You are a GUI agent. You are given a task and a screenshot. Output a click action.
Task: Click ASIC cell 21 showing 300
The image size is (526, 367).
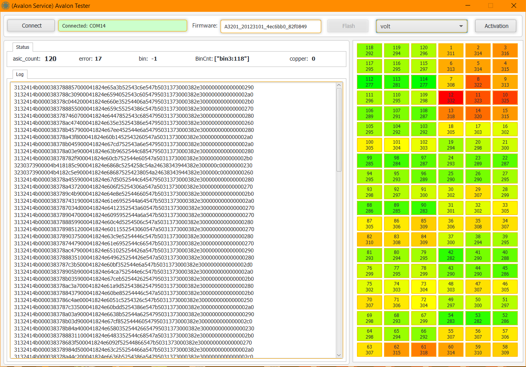pos(505,145)
